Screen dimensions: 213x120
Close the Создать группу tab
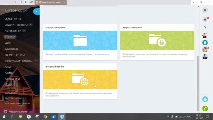point(64,2)
